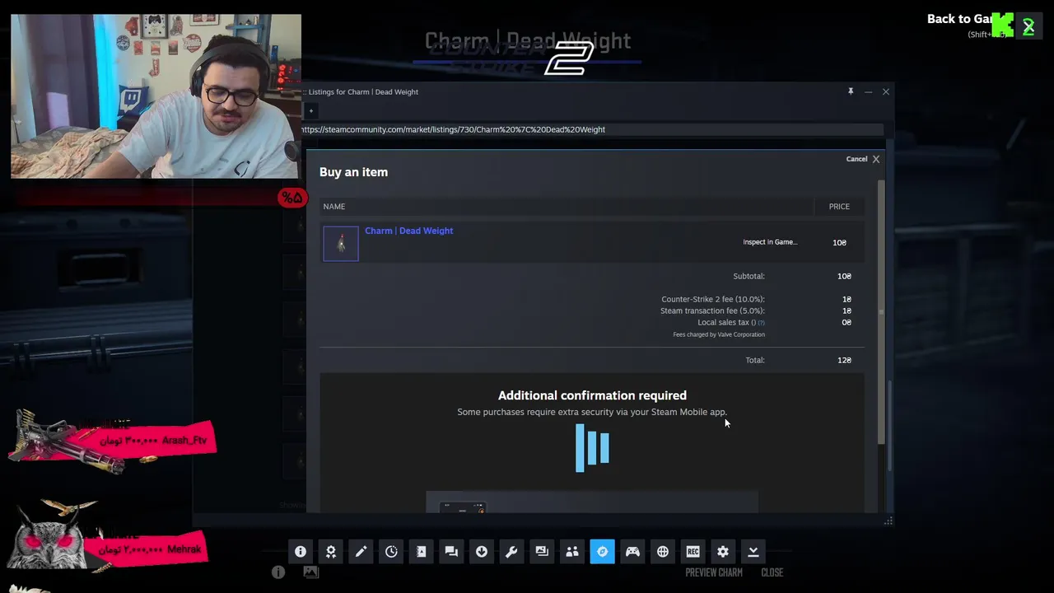
Task: Click the small picture icon below toolbar
Action: coord(310,572)
